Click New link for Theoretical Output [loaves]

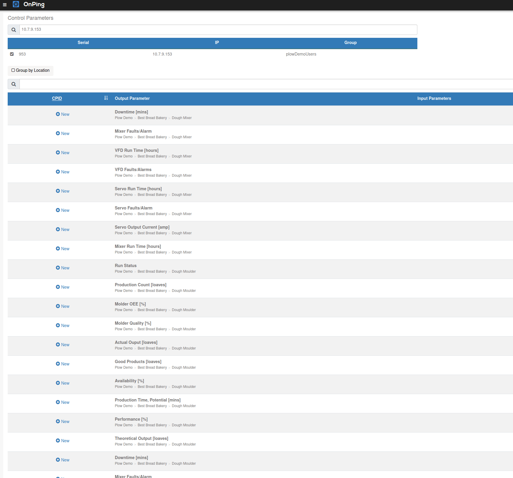click(x=65, y=441)
